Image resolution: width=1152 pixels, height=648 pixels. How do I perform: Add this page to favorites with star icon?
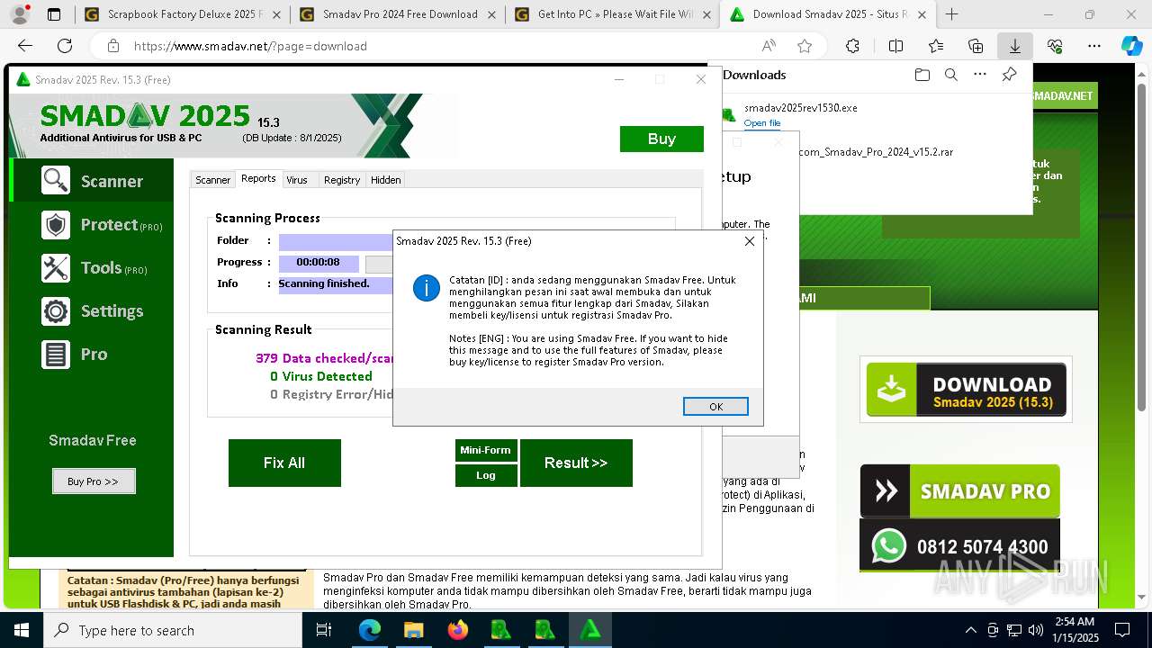click(x=805, y=46)
